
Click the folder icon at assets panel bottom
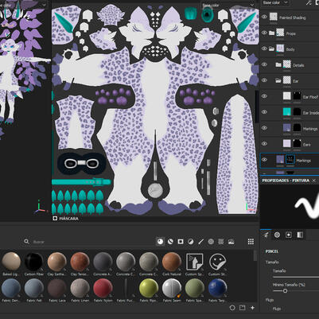[243, 308]
